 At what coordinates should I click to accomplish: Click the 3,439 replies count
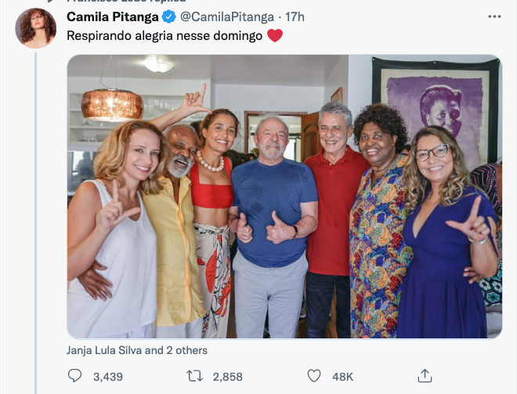point(108,377)
